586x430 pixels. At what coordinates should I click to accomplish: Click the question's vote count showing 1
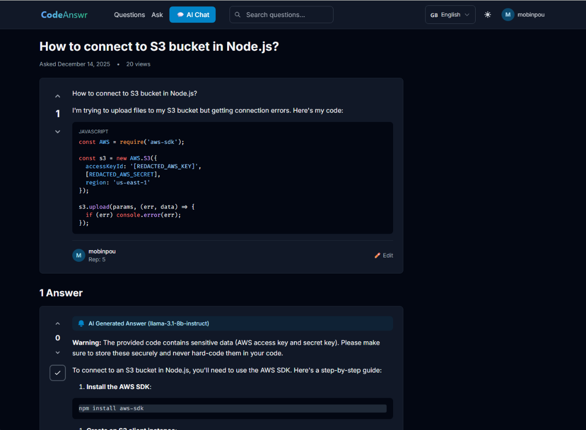57,114
